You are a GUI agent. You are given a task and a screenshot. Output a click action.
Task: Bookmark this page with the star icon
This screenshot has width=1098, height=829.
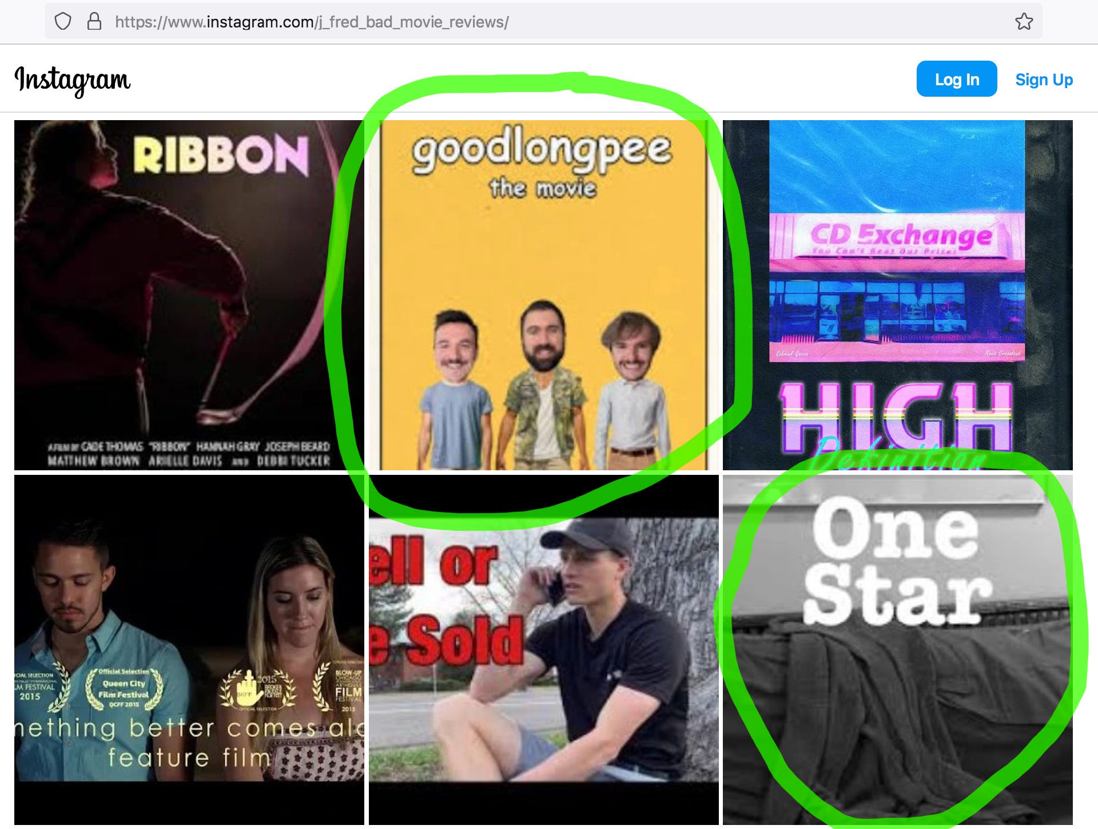pos(1024,22)
